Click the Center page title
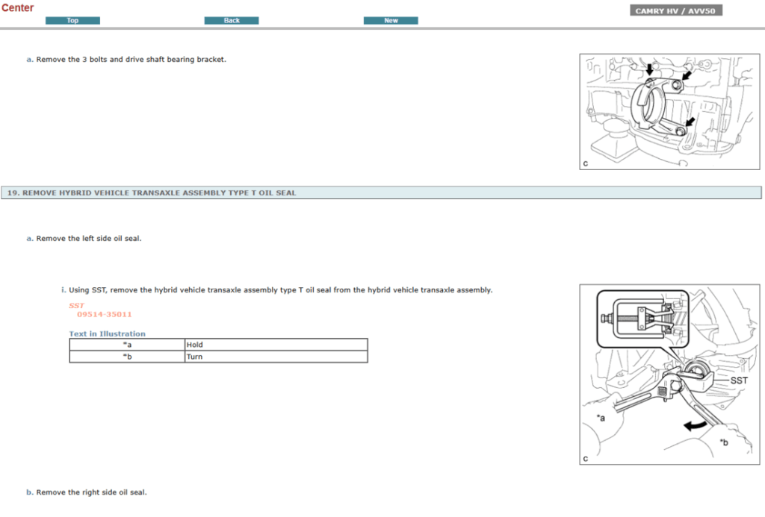Viewport: 765px width, 517px height. (x=17, y=8)
